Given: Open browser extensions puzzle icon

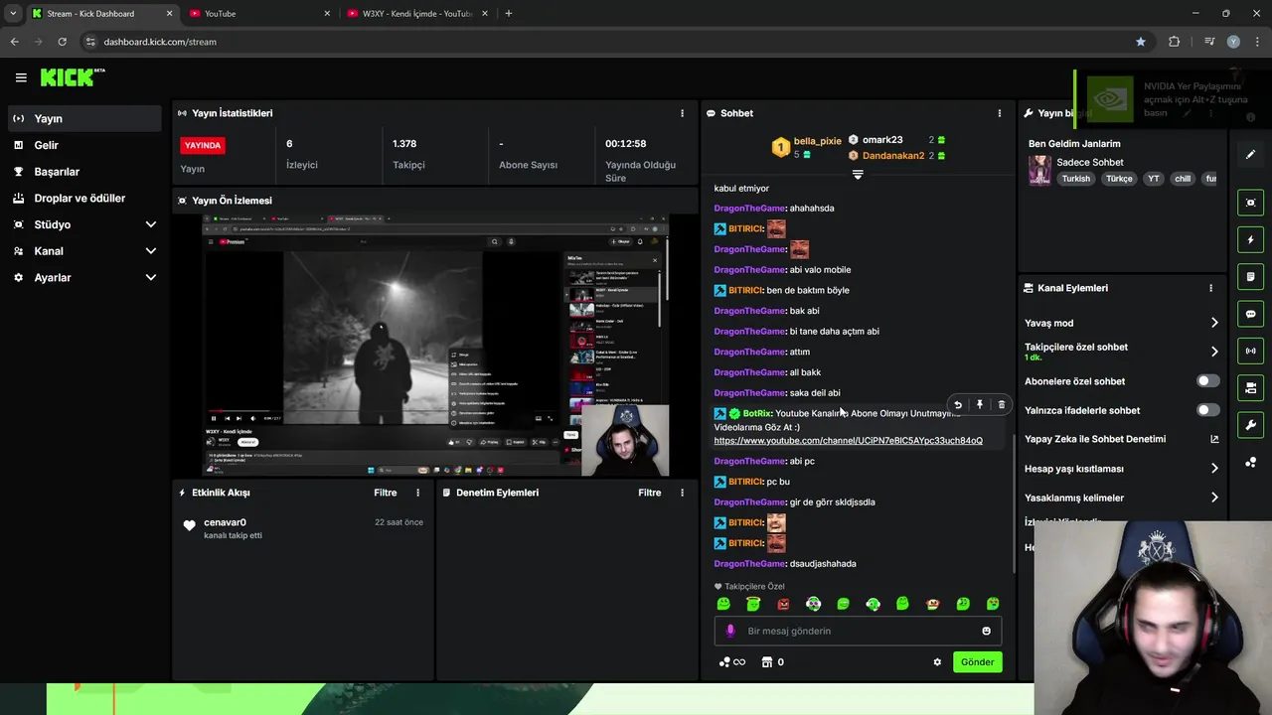Looking at the screenshot, I should (1174, 42).
